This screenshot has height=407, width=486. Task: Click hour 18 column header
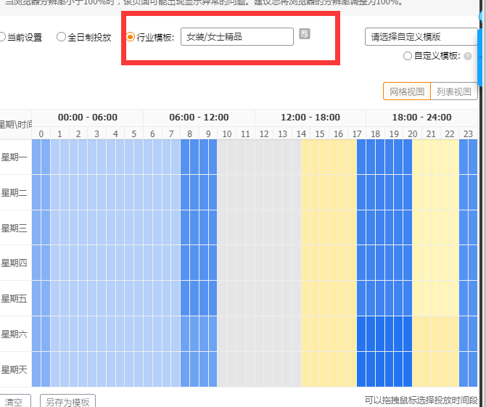tap(375, 133)
